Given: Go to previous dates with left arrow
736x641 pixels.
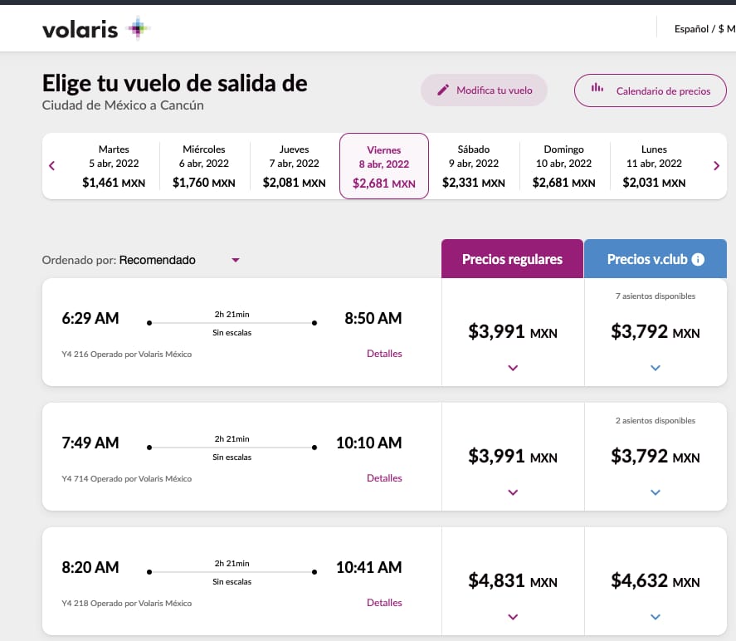Looking at the screenshot, I should 52,165.
